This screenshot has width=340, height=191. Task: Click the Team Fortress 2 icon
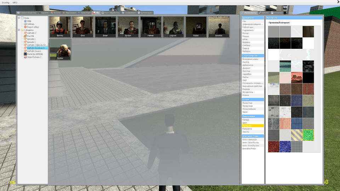(x=25, y=57)
